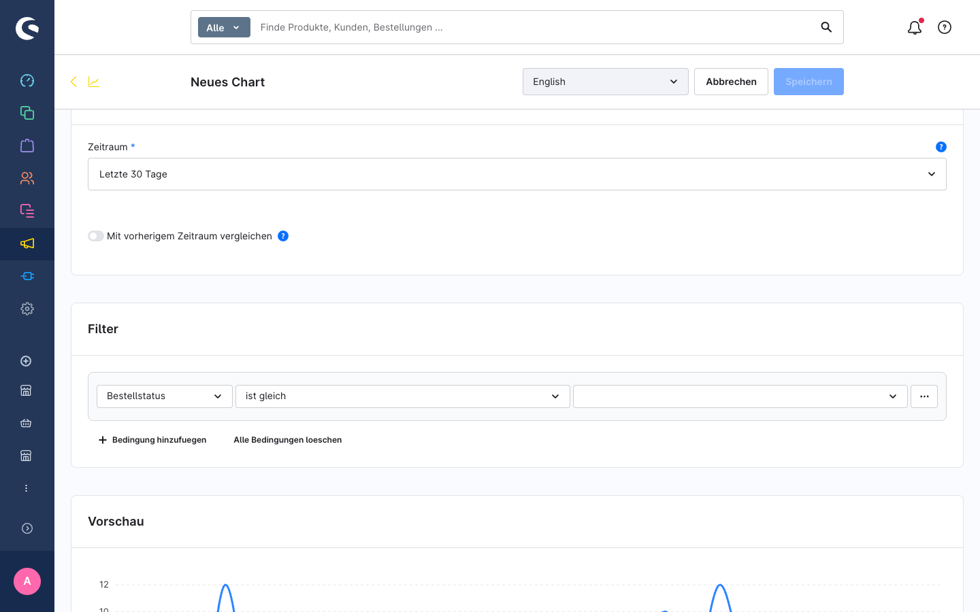
Task: Click Bedingung hinzufuegen
Action: click(152, 440)
